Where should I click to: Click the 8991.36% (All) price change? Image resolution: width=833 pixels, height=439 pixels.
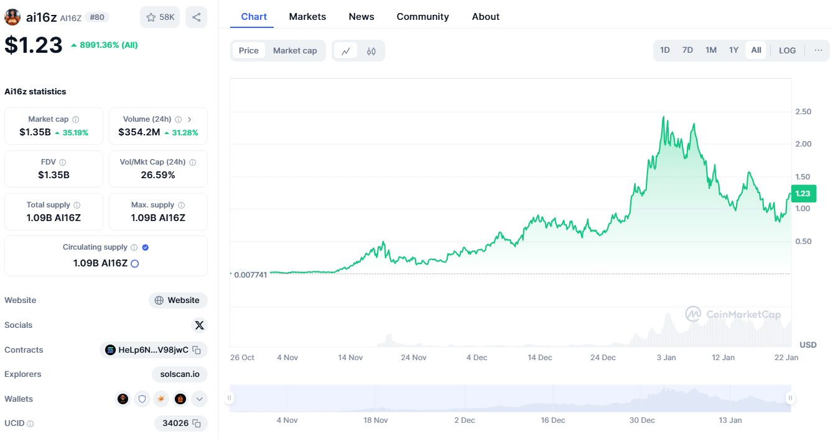click(105, 45)
